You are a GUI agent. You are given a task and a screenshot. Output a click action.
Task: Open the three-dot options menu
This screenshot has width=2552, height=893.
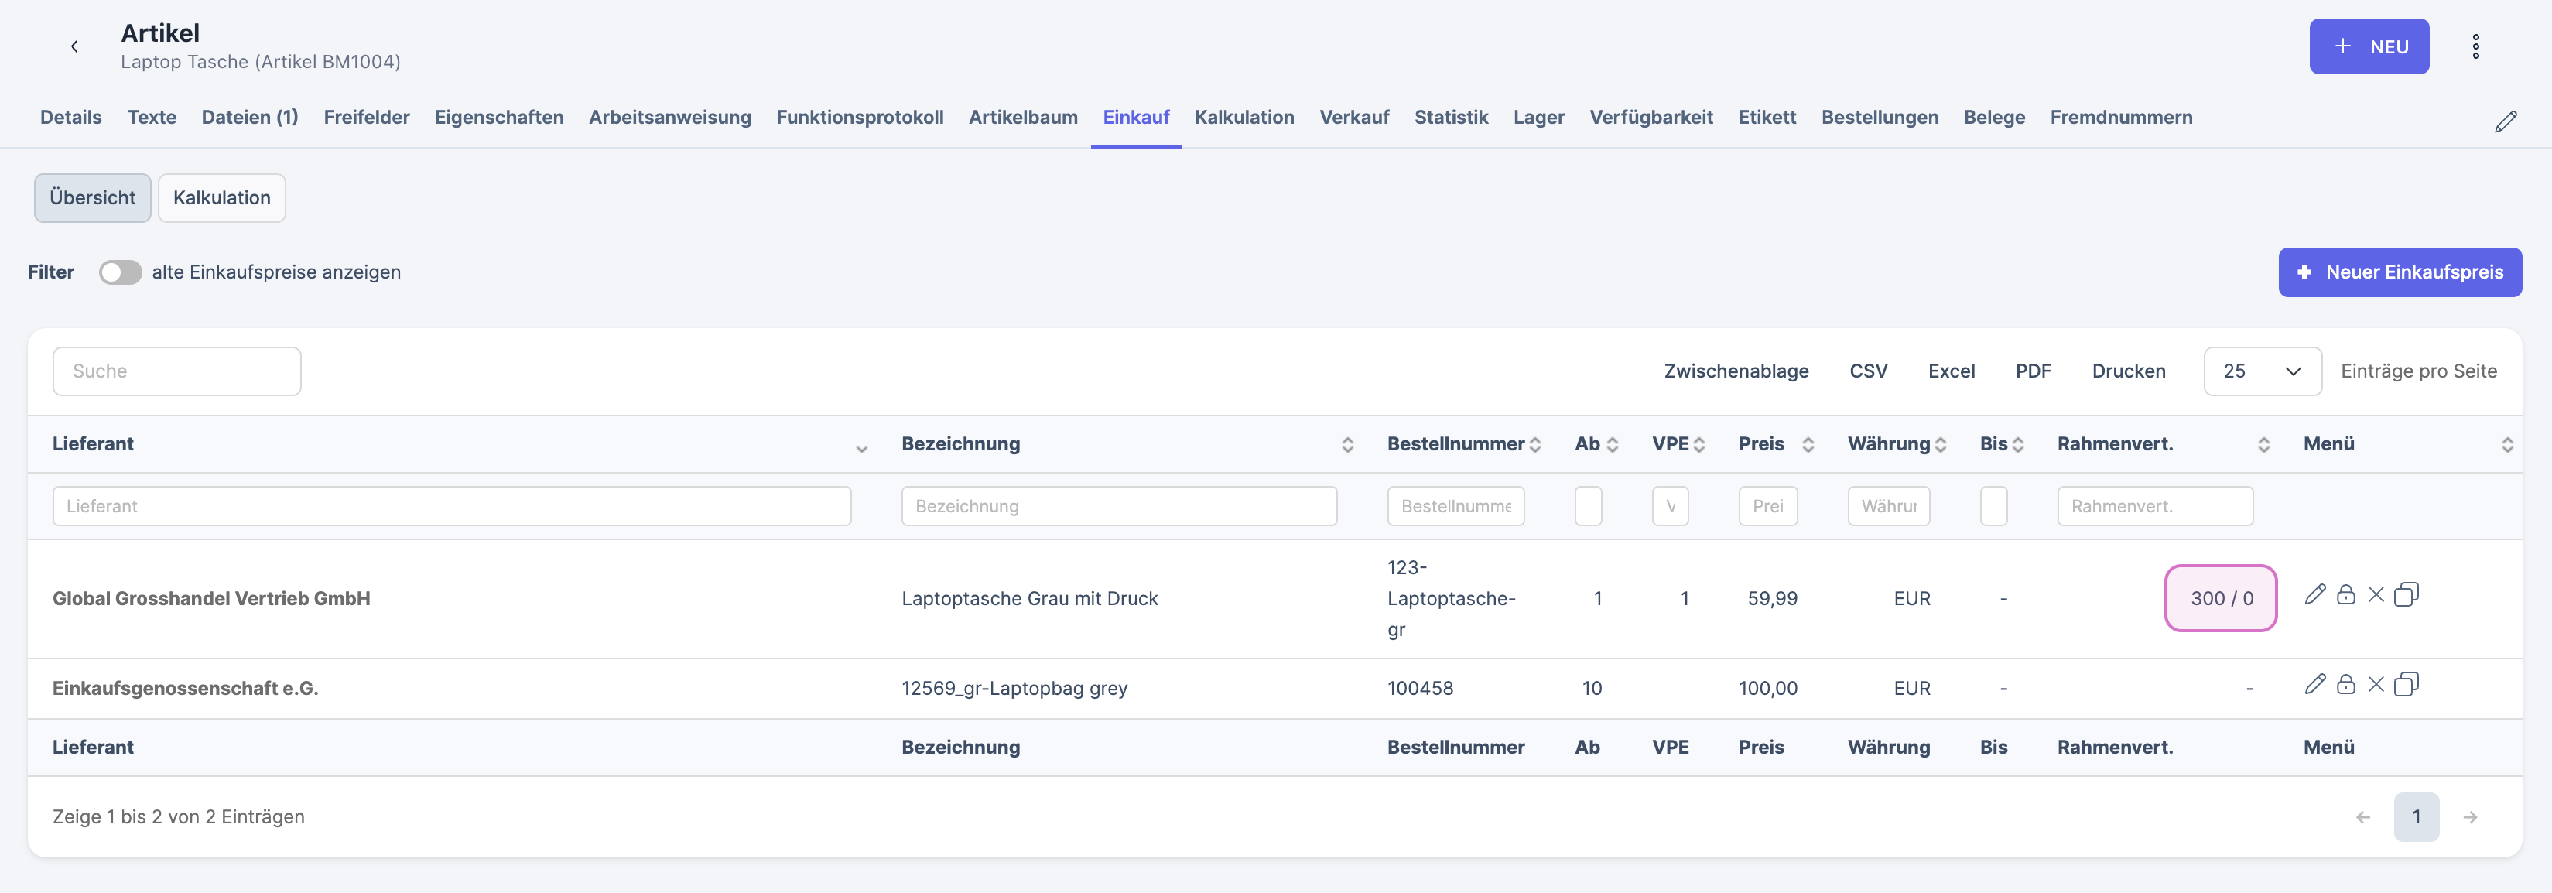point(2475,46)
